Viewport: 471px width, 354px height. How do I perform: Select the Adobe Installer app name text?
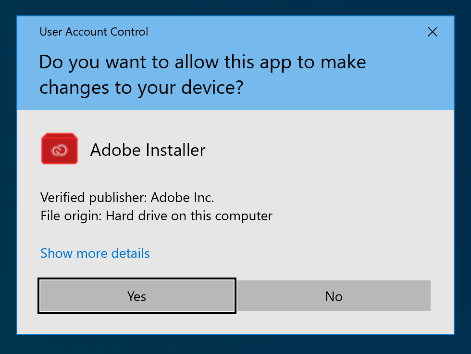[x=148, y=150]
